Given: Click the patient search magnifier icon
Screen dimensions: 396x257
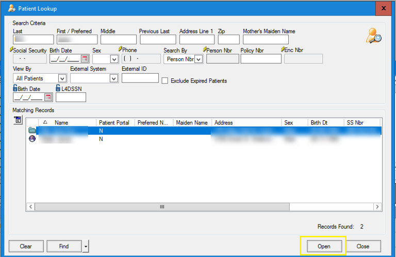Looking at the screenshot, I should 374,36.
